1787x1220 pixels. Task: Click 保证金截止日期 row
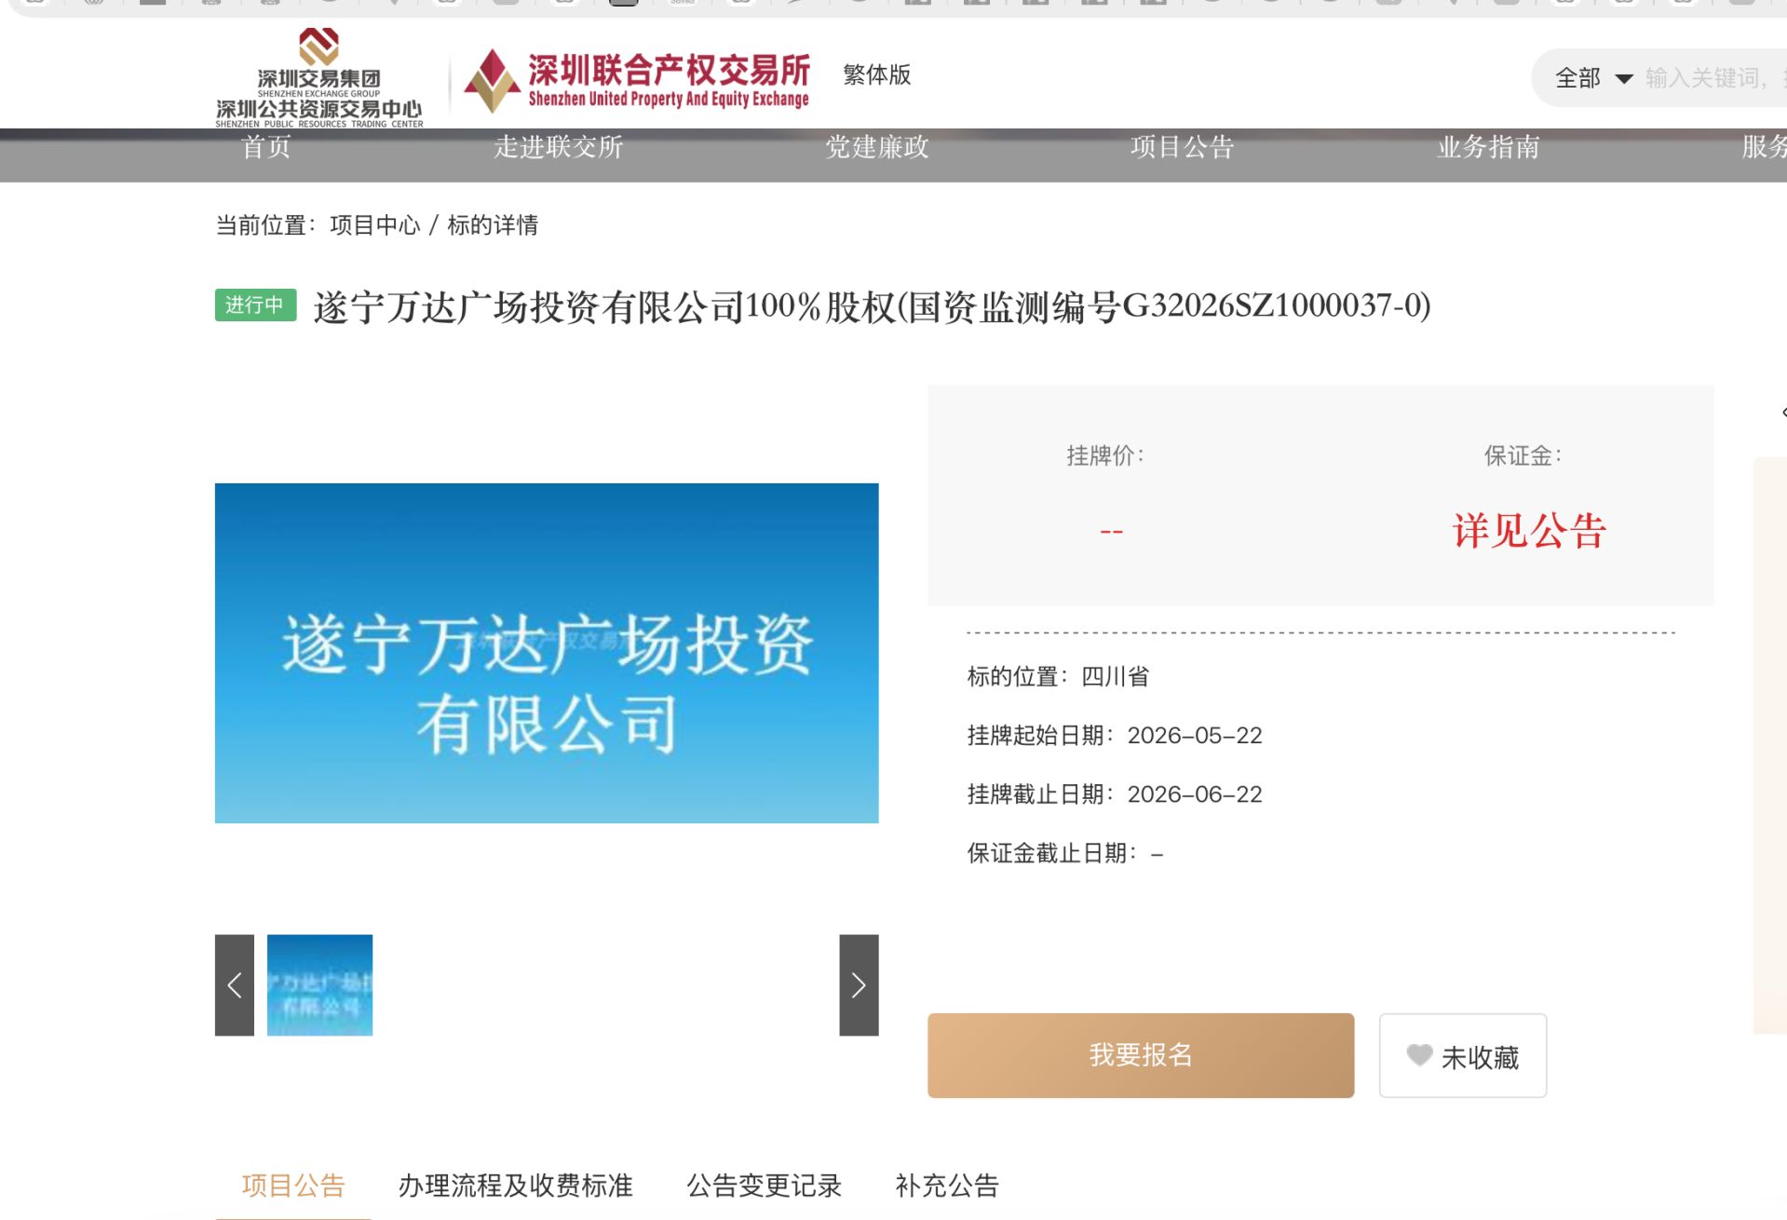(x=1065, y=853)
